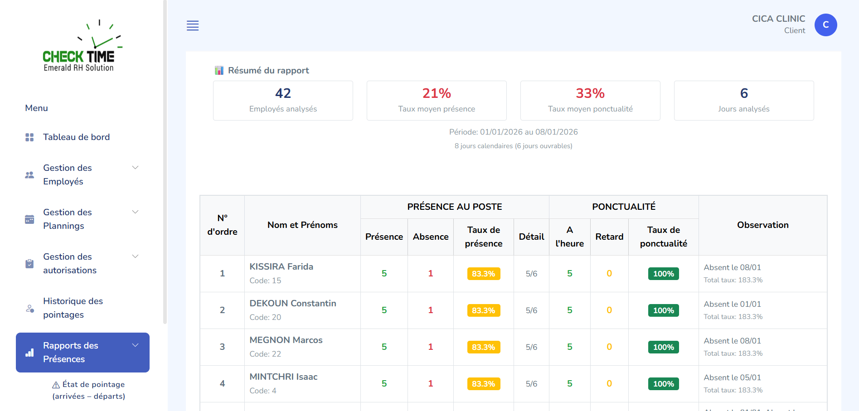Image resolution: width=859 pixels, height=411 pixels.
Task: Click the hamburger menu icon
Action: click(x=193, y=26)
